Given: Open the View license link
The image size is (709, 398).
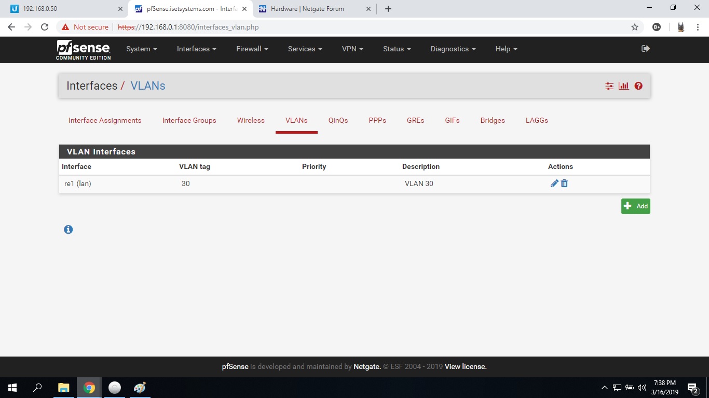Looking at the screenshot, I should [466, 367].
